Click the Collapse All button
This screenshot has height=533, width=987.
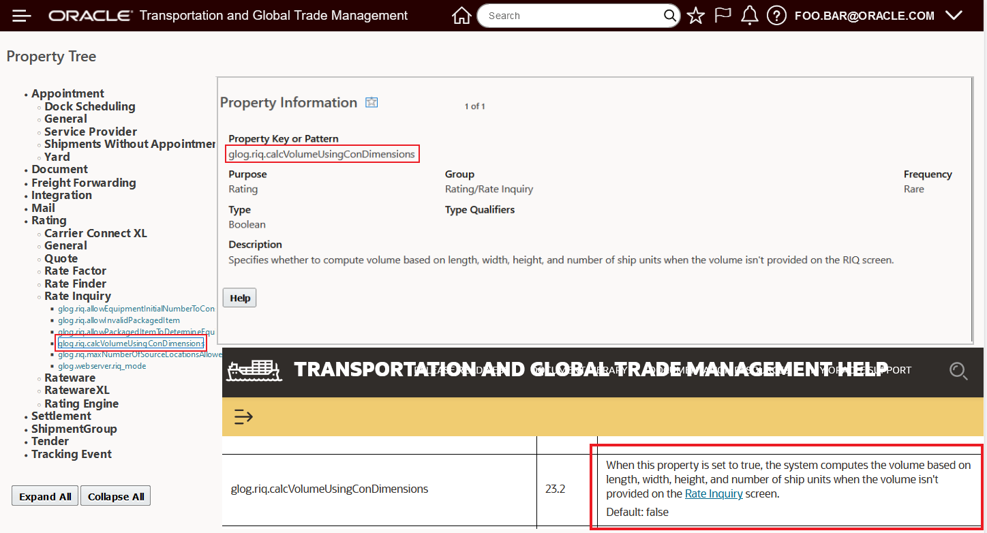coord(115,496)
